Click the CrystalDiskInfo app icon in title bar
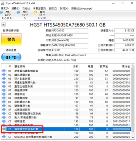This screenshot has width=136, height=141. pyautogui.click(x=3, y=3)
